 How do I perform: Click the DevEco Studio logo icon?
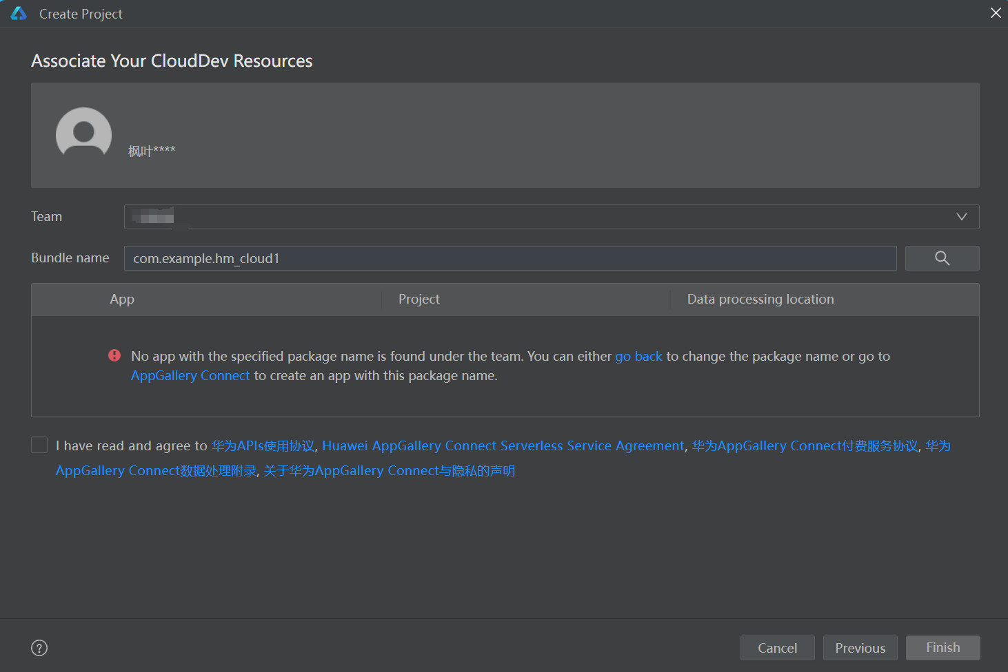[19, 14]
